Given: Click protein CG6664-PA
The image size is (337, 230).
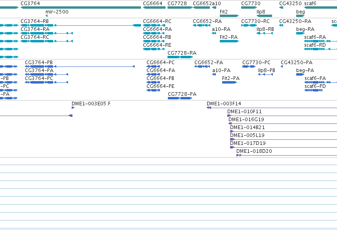Looking at the screenshot, I should [153, 74].
